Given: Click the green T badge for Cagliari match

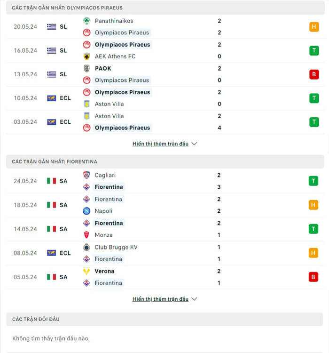Looking at the screenshot, I should [x=313, y=181].
